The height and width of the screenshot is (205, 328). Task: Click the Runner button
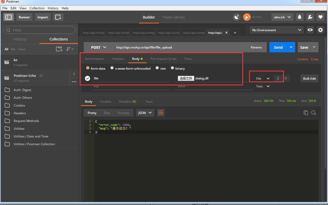coord(24,17)
